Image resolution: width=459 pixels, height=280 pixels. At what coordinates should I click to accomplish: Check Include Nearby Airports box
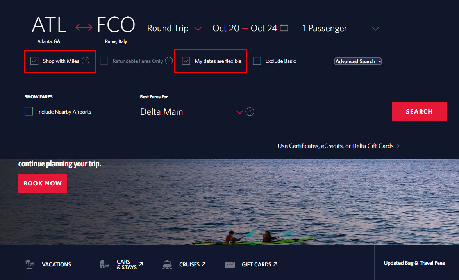(x=29, y=112)
